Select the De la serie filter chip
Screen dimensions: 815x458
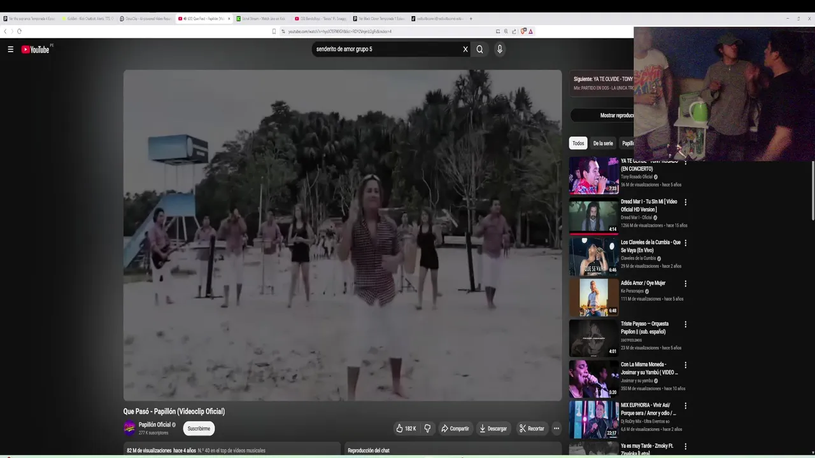(x=603, y=143)
